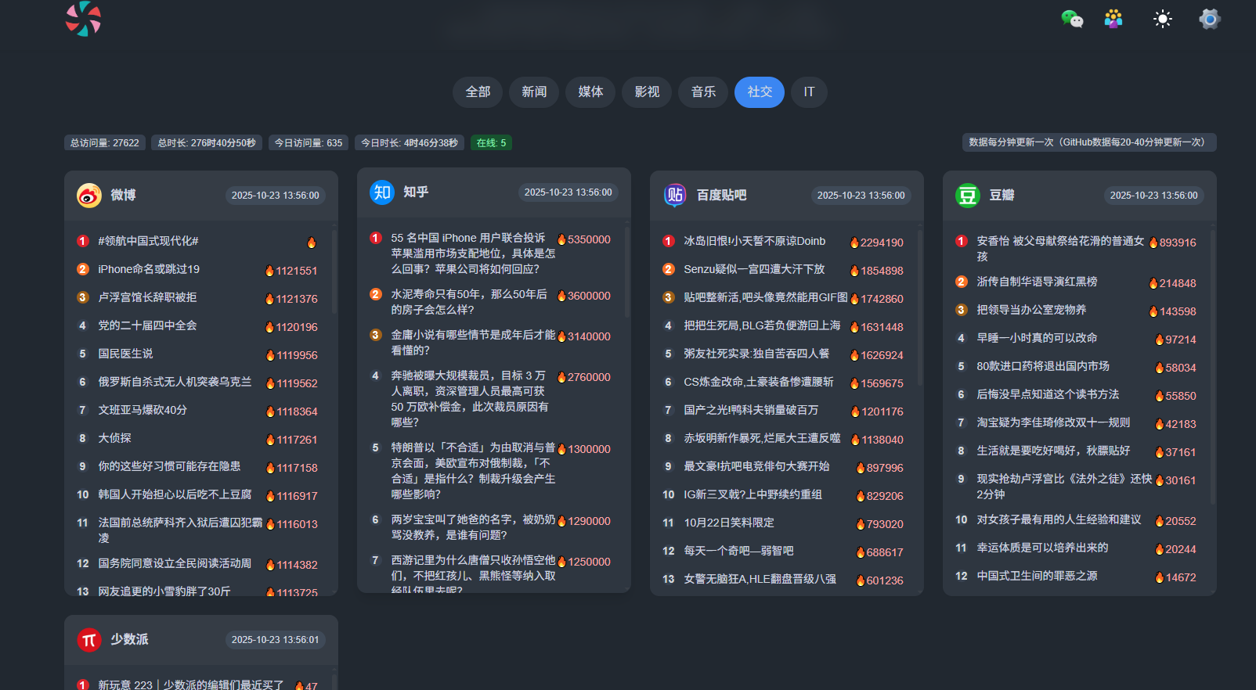The width and height of the screenshot is (1256, 690).
Task: Switch to the 全部 category tab
Action: tap(478, 92)
